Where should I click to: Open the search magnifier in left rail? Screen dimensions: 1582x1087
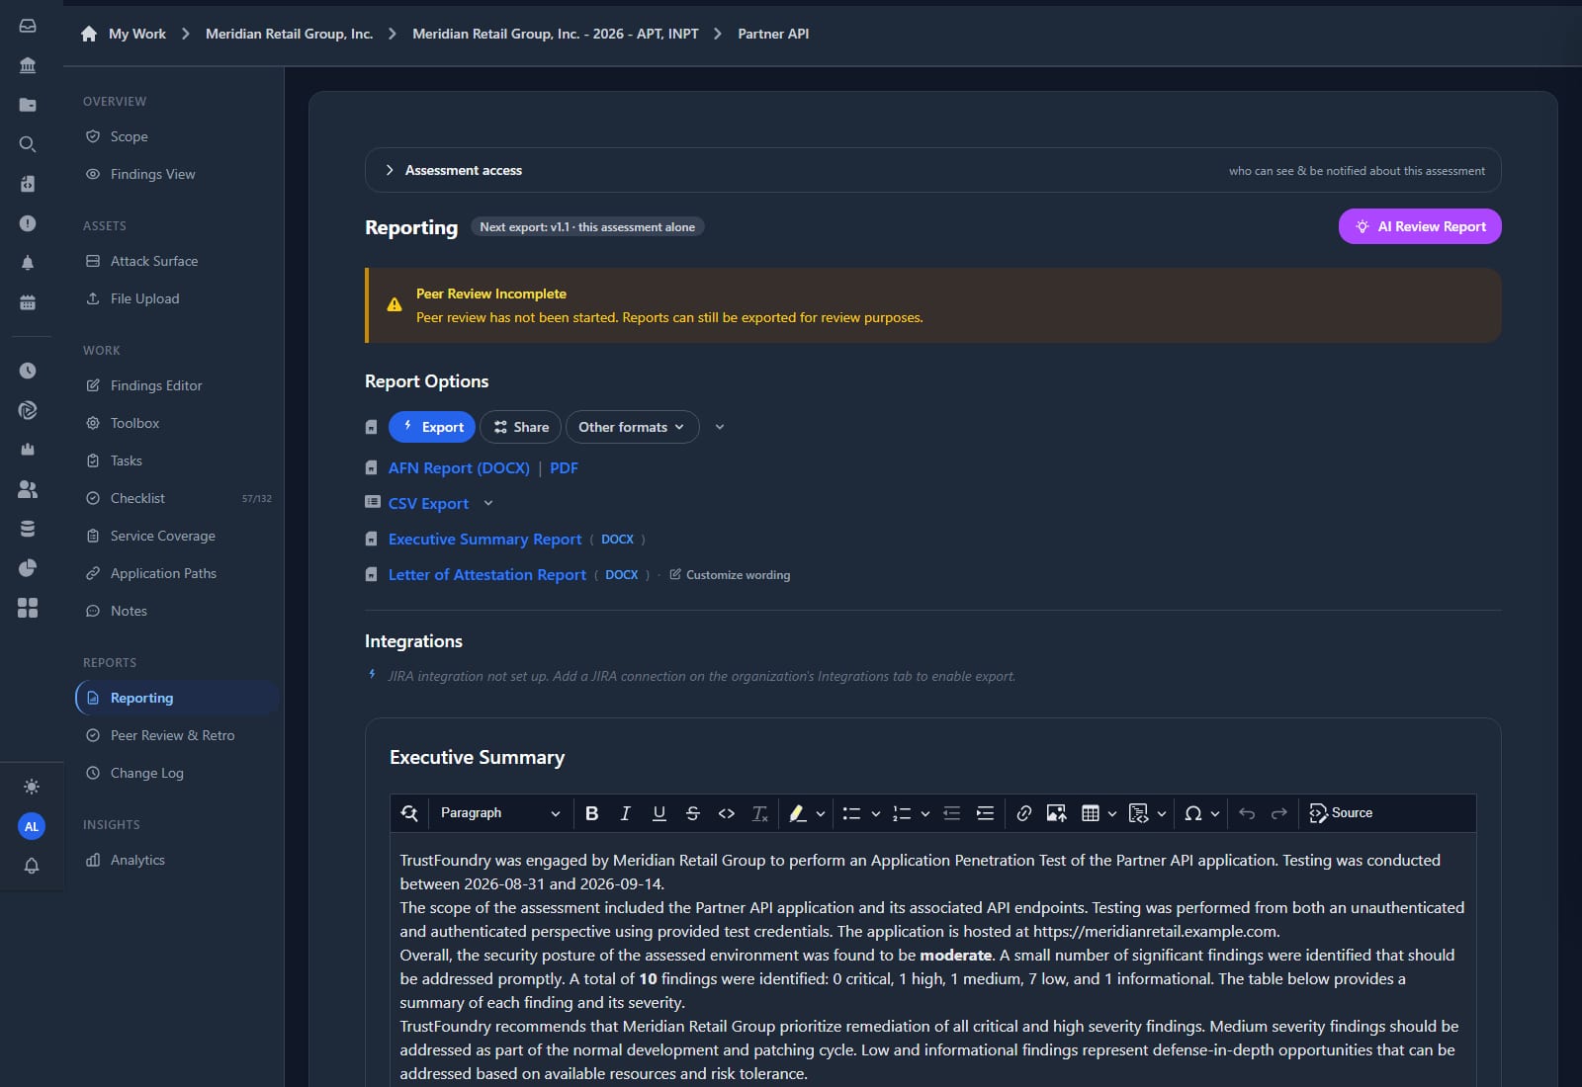[x=28, y=144]
